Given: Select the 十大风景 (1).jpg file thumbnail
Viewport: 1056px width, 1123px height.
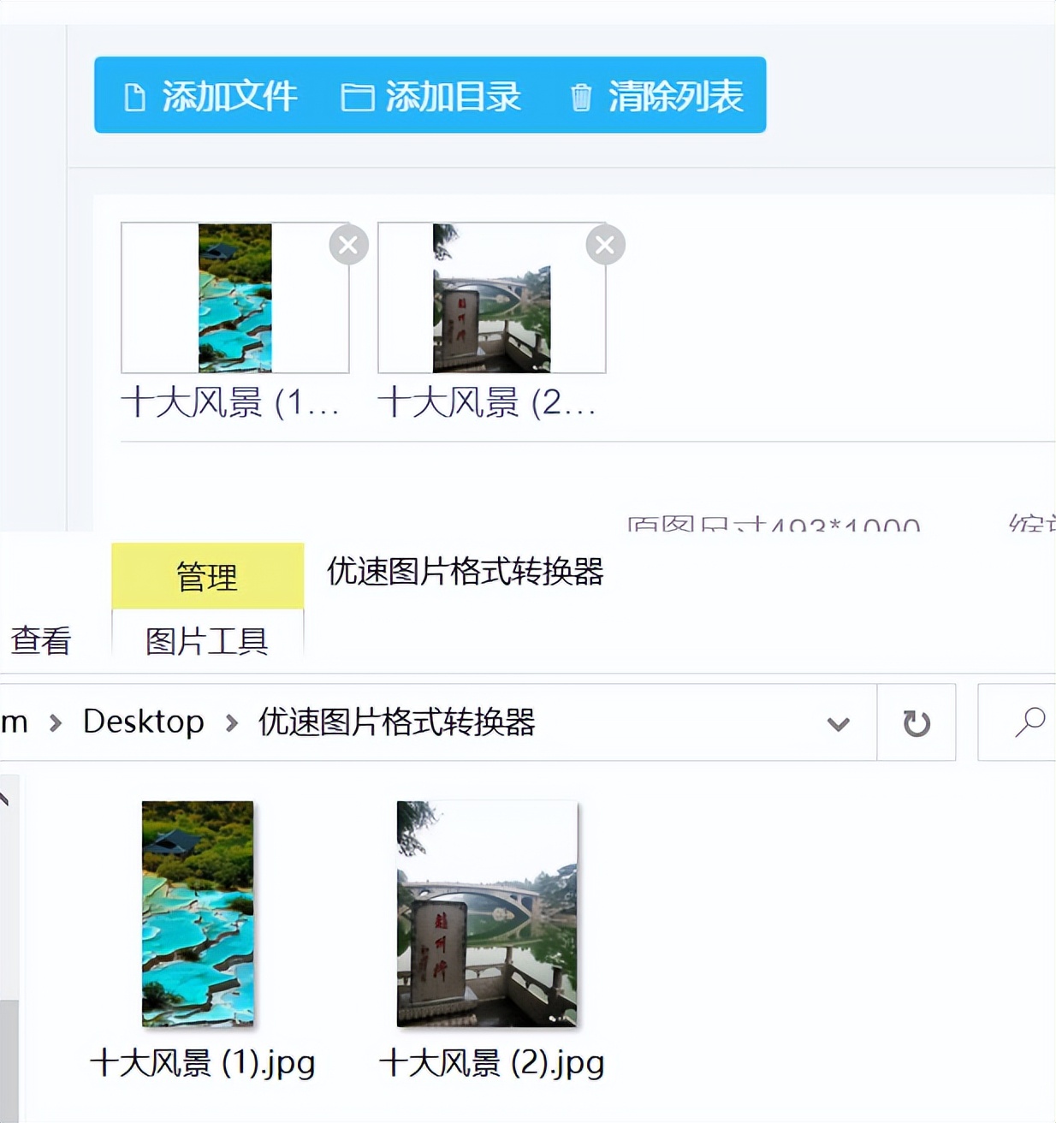Looking at the screenshot, I should 197,912.
